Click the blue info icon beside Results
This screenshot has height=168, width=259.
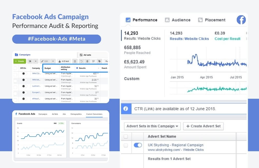[77, 68]
